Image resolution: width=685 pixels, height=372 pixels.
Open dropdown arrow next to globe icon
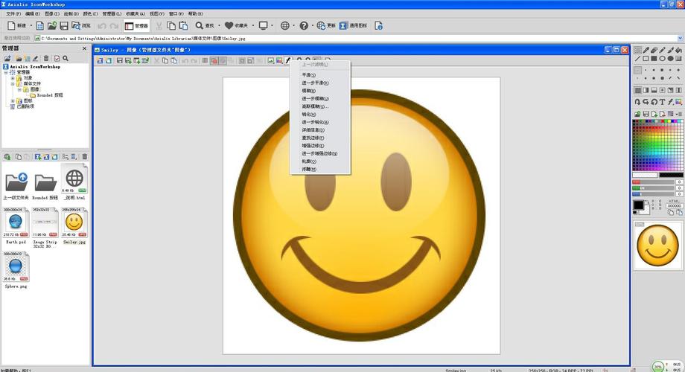click(293, 26)
